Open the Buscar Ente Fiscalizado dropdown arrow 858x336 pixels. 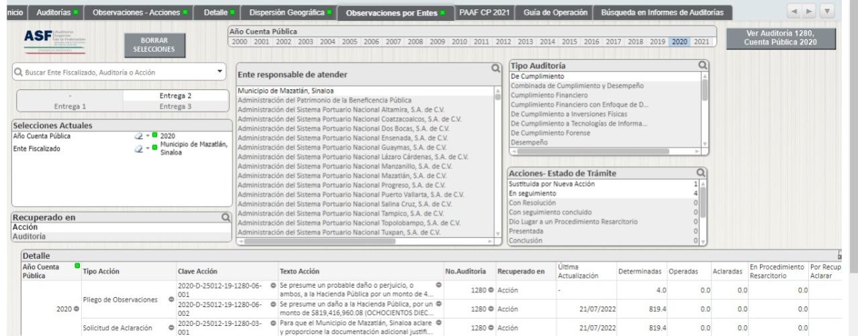pos(219,71)
